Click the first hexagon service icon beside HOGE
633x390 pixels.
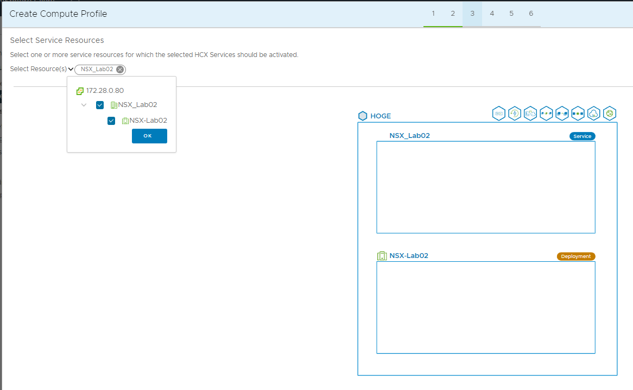click(498, 114)
